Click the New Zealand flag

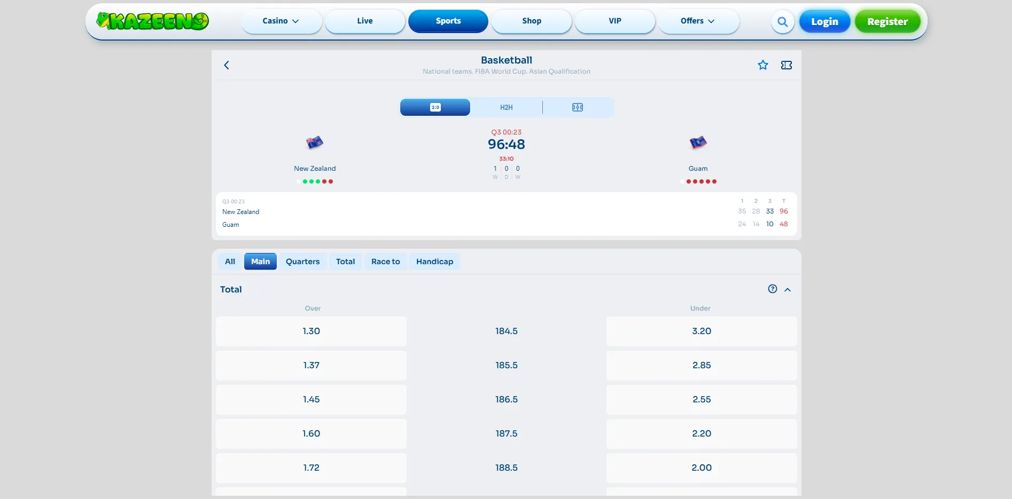pos(315,142)
